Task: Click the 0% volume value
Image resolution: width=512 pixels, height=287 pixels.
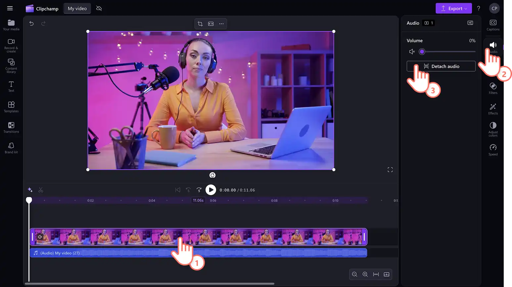Action: tap(472, 41)
